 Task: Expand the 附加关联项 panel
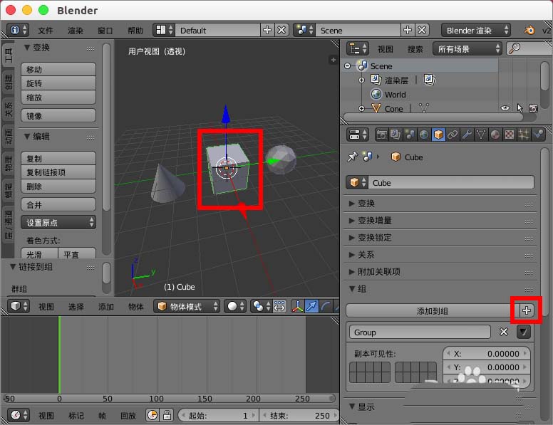[x=375, y=272]
